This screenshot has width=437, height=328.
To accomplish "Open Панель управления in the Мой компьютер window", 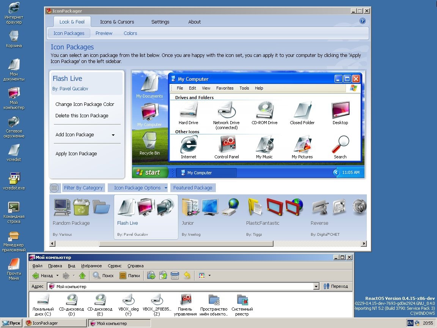I will [185, 302].
